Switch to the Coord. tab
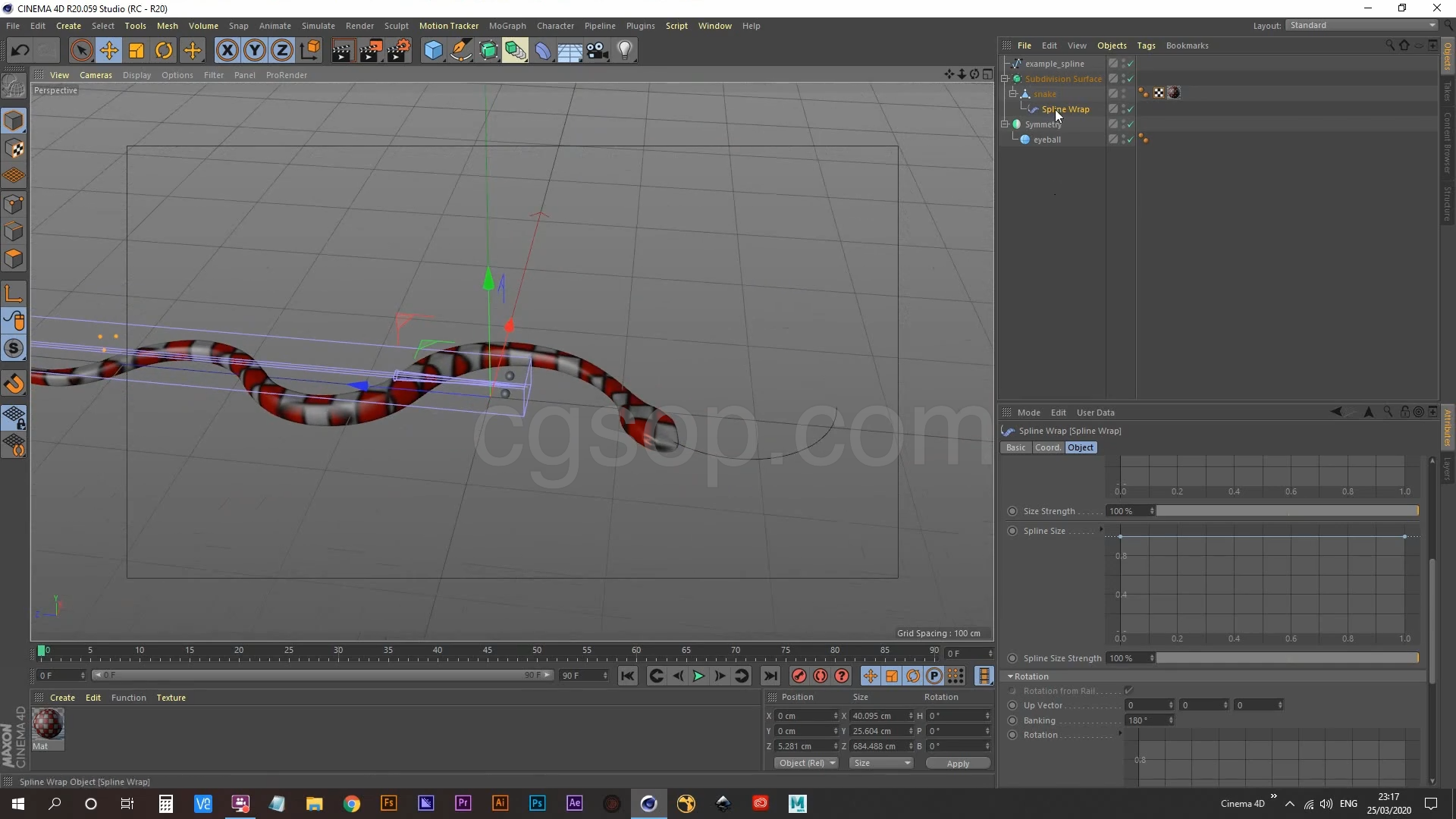This screenshot has width=1456, height=819. [1047, 447]
